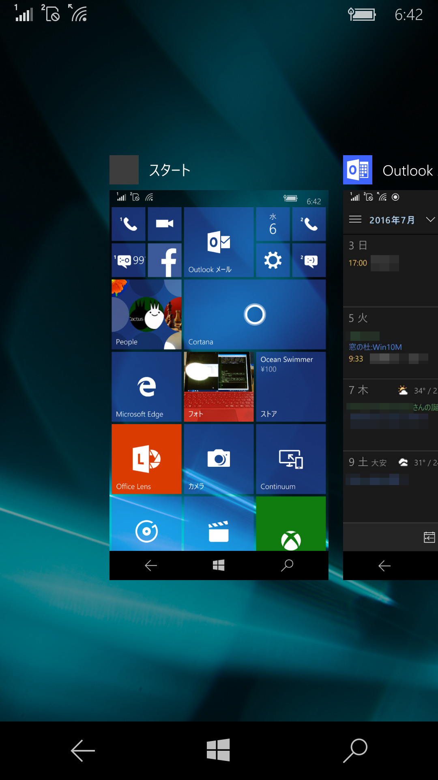Select the 5 火 day entry
Image resolution: width=438 pixels, height=780 pixels.
point(358,318)
